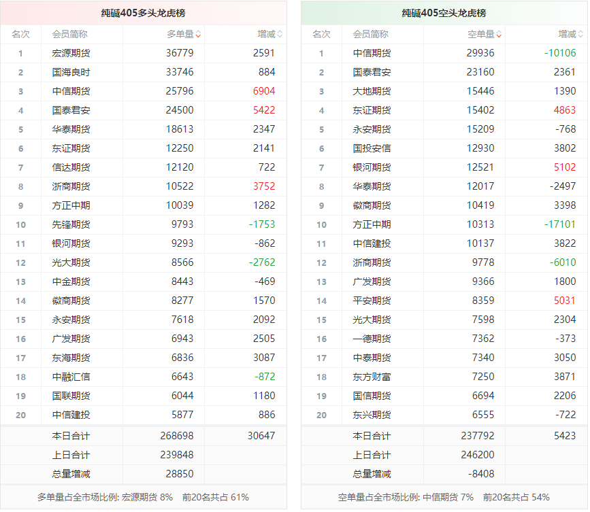Select 中泰期货 row name
The height and width of the screenshot is (512, 590).
pyautogui.click(x=372, y=358)
